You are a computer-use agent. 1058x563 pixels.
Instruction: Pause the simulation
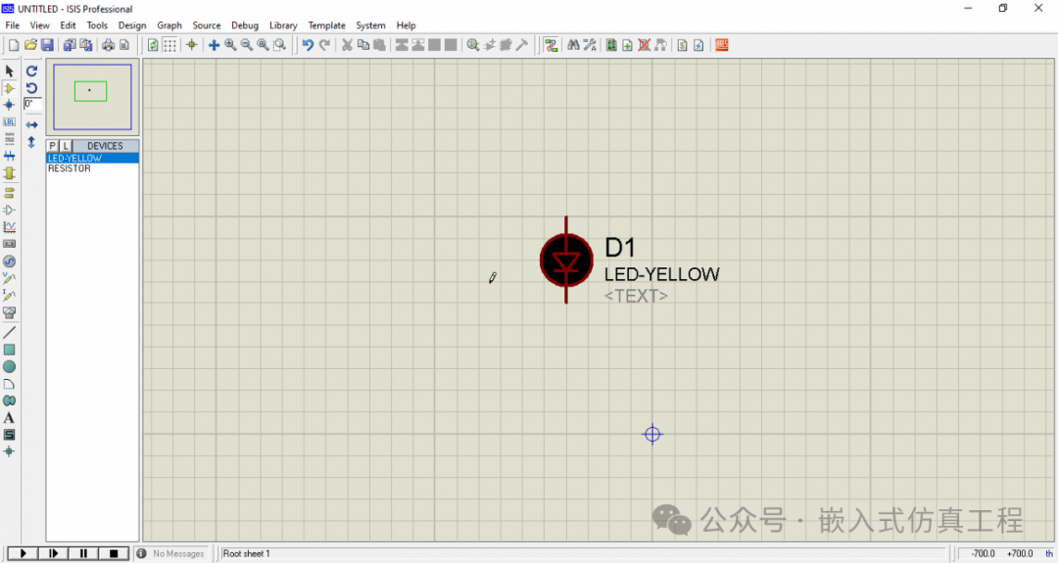pyautogui.click(x=83, y=553)
